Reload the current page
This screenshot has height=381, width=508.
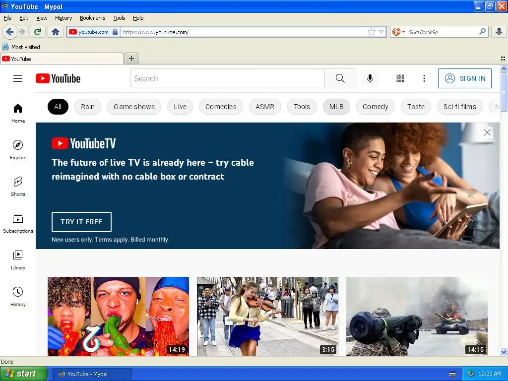[x=38, y=32]
